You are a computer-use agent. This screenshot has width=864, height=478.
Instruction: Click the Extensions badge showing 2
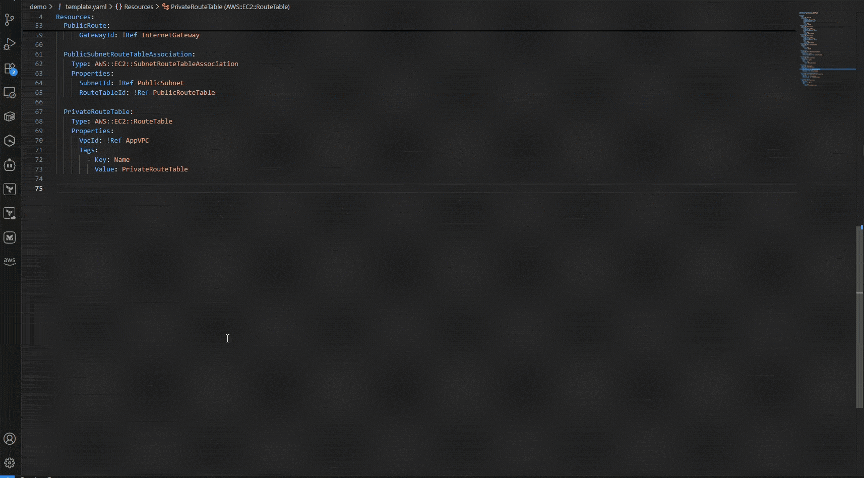(x=14, y=72)
